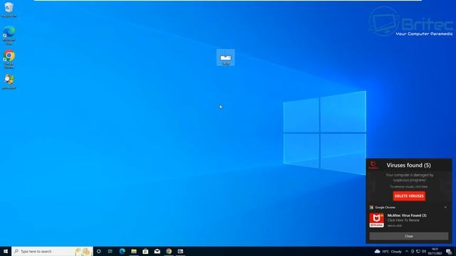Open the Google Chrome desktop shortcut
Screen dimensions: 456x256
pyautogui.click(x=9, y=59)
